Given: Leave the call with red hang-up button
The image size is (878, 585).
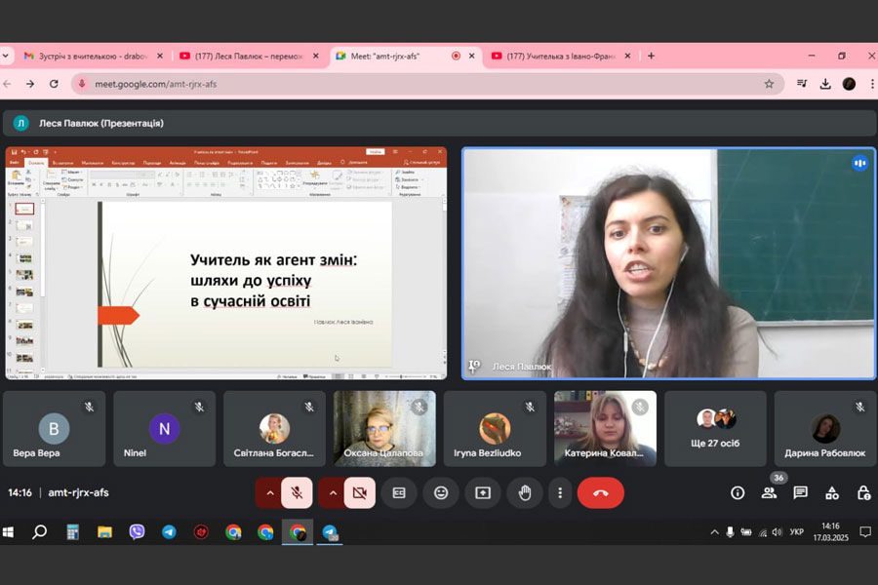Looking at the screenshot, I should [x=600, y=493].
